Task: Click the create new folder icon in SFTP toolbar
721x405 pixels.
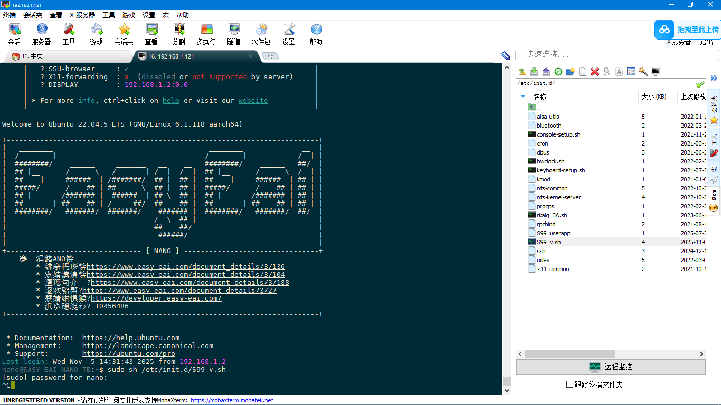Action: [570, 72]
